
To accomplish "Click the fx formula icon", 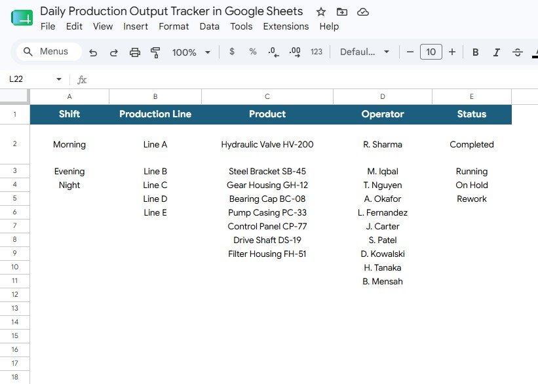I will (x=82, y=79).
